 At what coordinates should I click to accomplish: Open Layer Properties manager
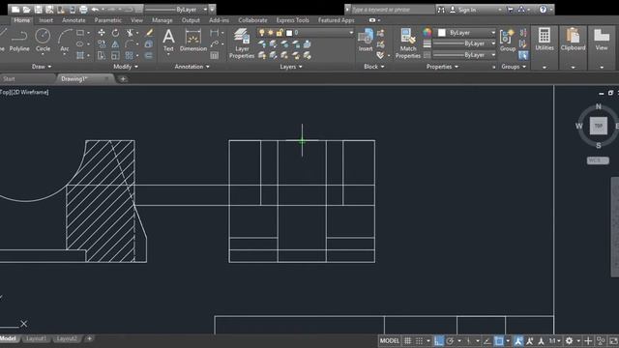point(242,43)
